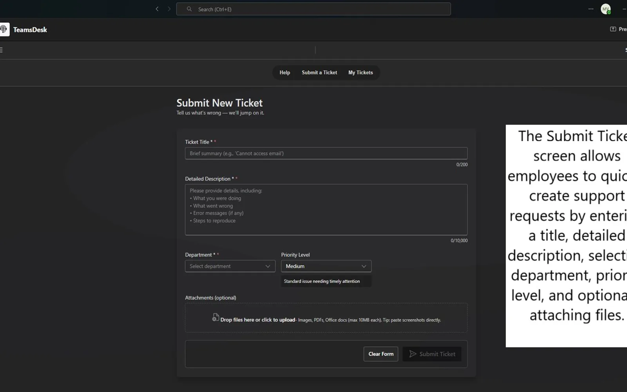Expand the Priority Level dropdown

pyautogui.click(x=326, y=266)
